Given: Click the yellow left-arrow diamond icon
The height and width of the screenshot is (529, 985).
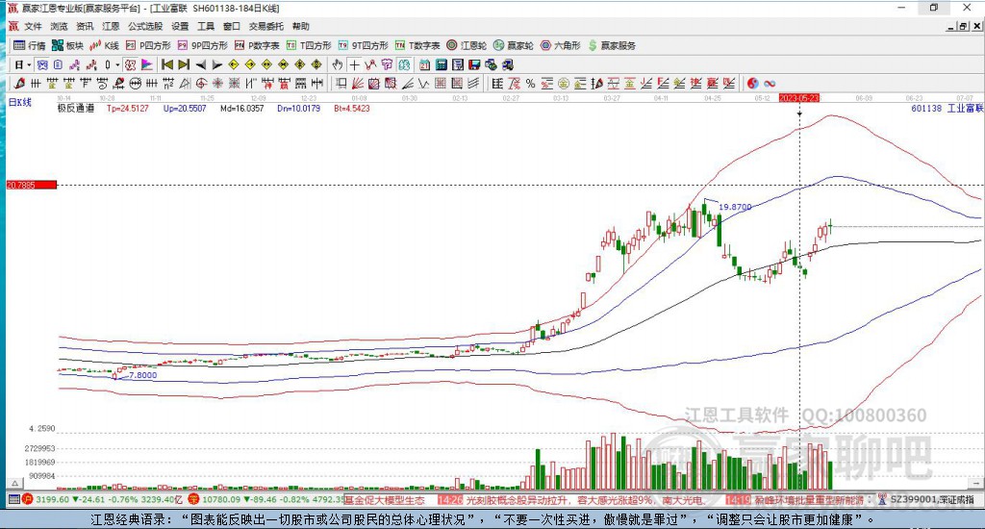Looking at the screenshot, I should 233,64.
